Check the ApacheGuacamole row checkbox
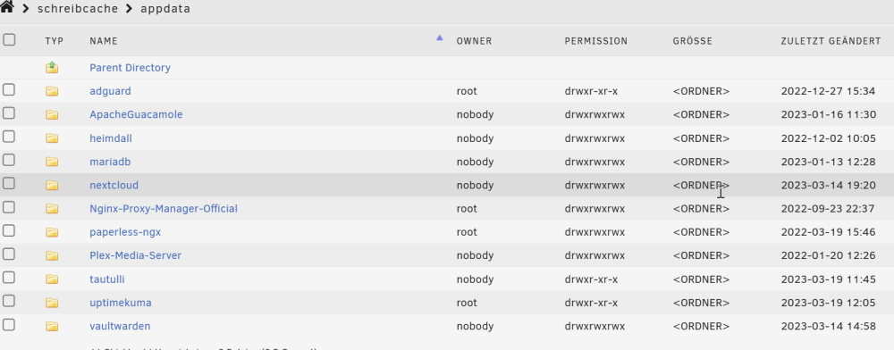 coord(9,112)
